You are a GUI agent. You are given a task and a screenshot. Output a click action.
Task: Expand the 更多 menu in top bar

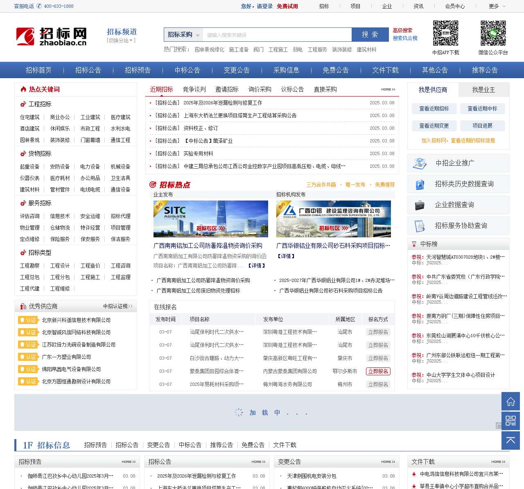(497, 6)
